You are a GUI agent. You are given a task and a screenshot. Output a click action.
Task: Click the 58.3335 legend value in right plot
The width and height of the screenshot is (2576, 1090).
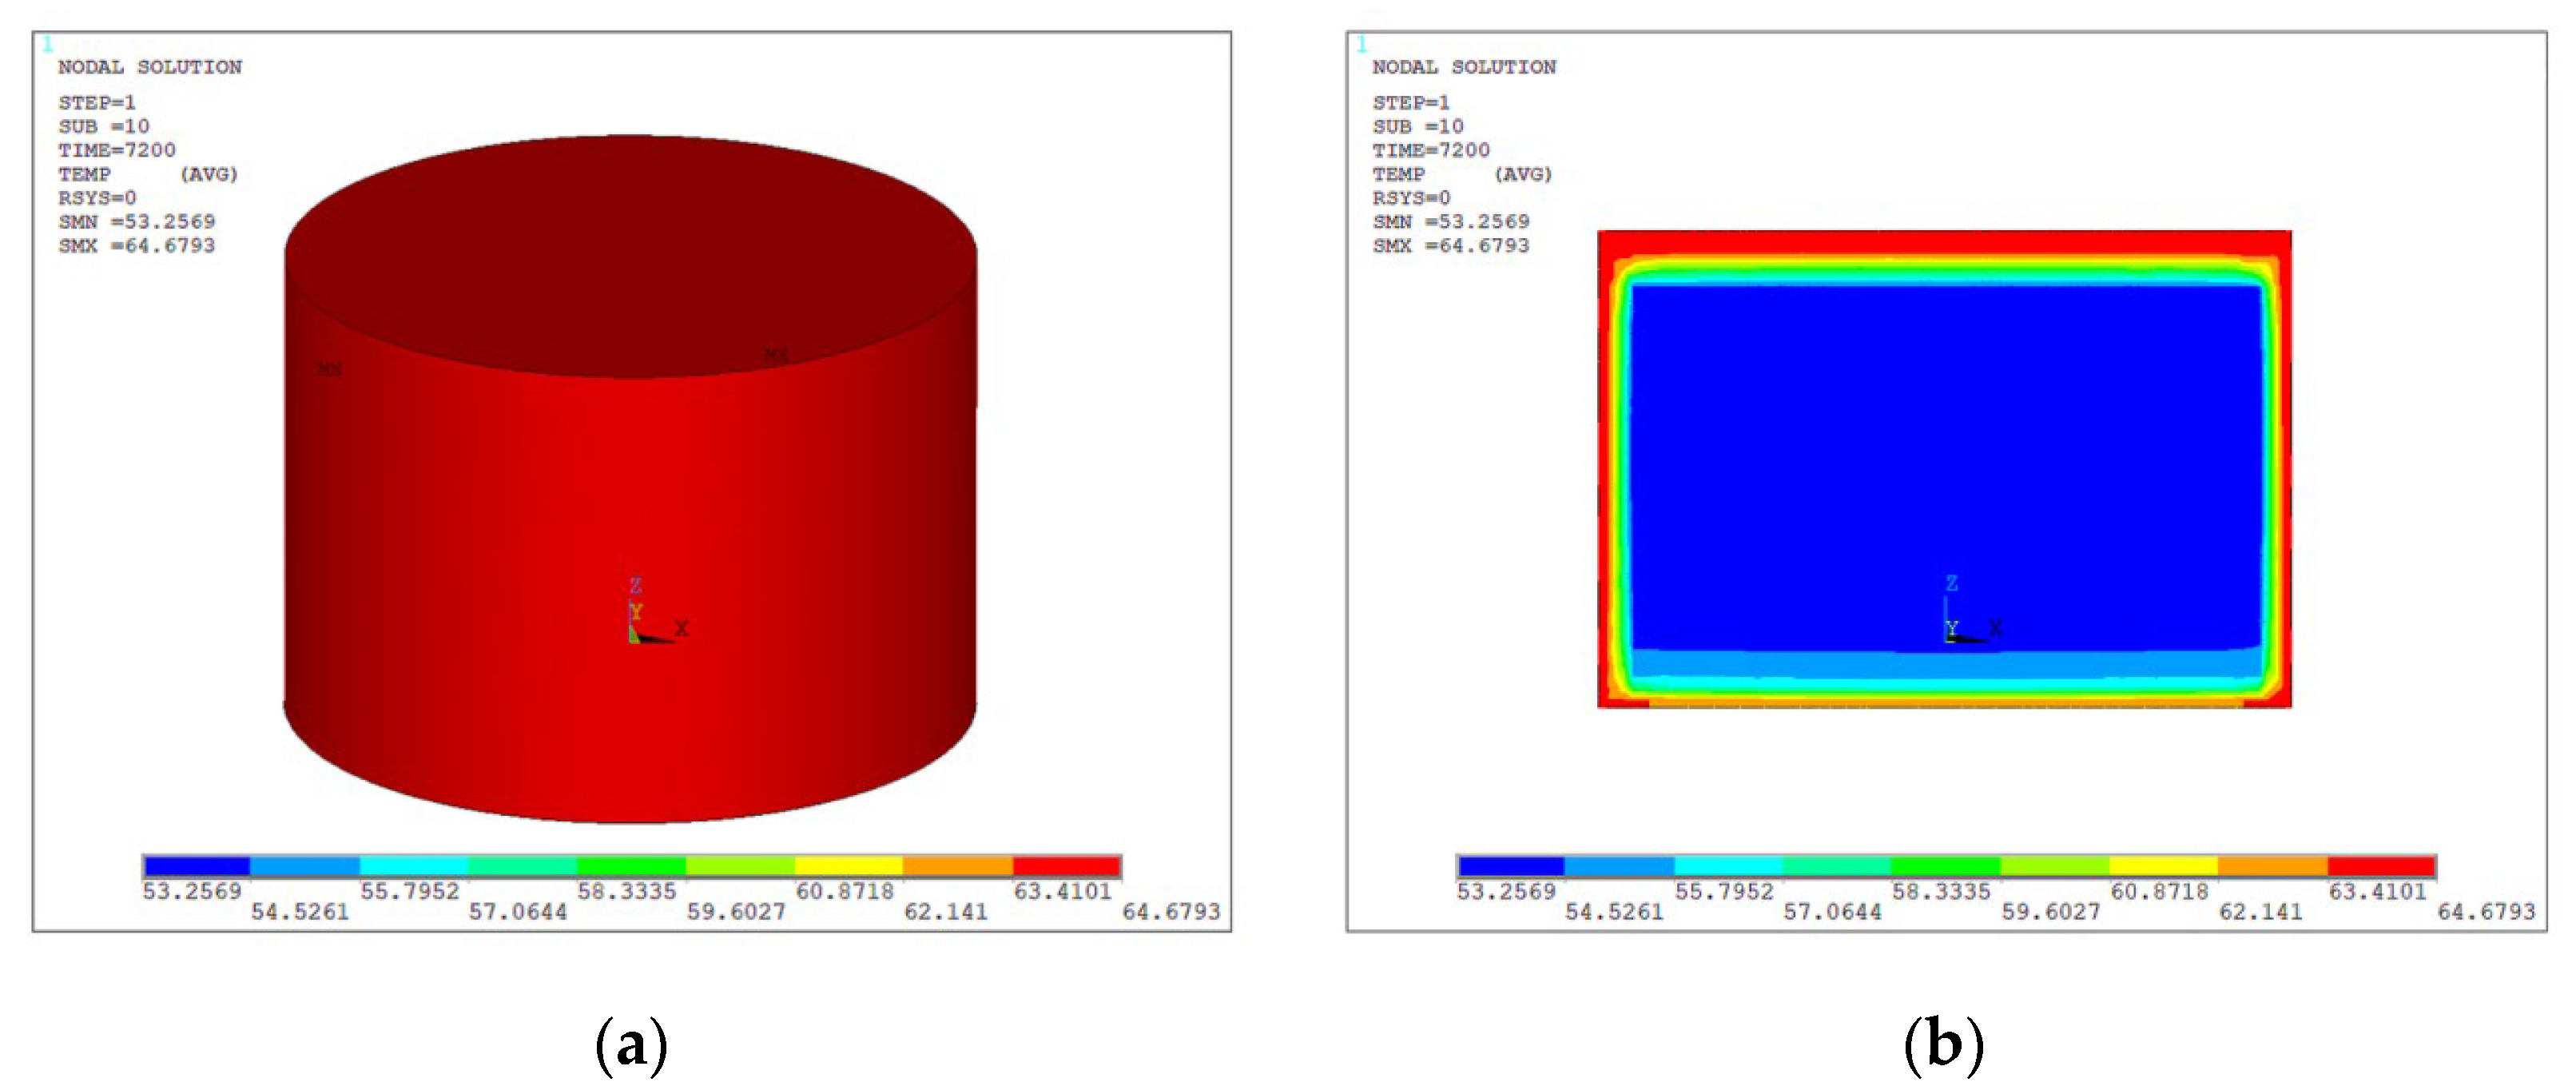pos(1941,891)
